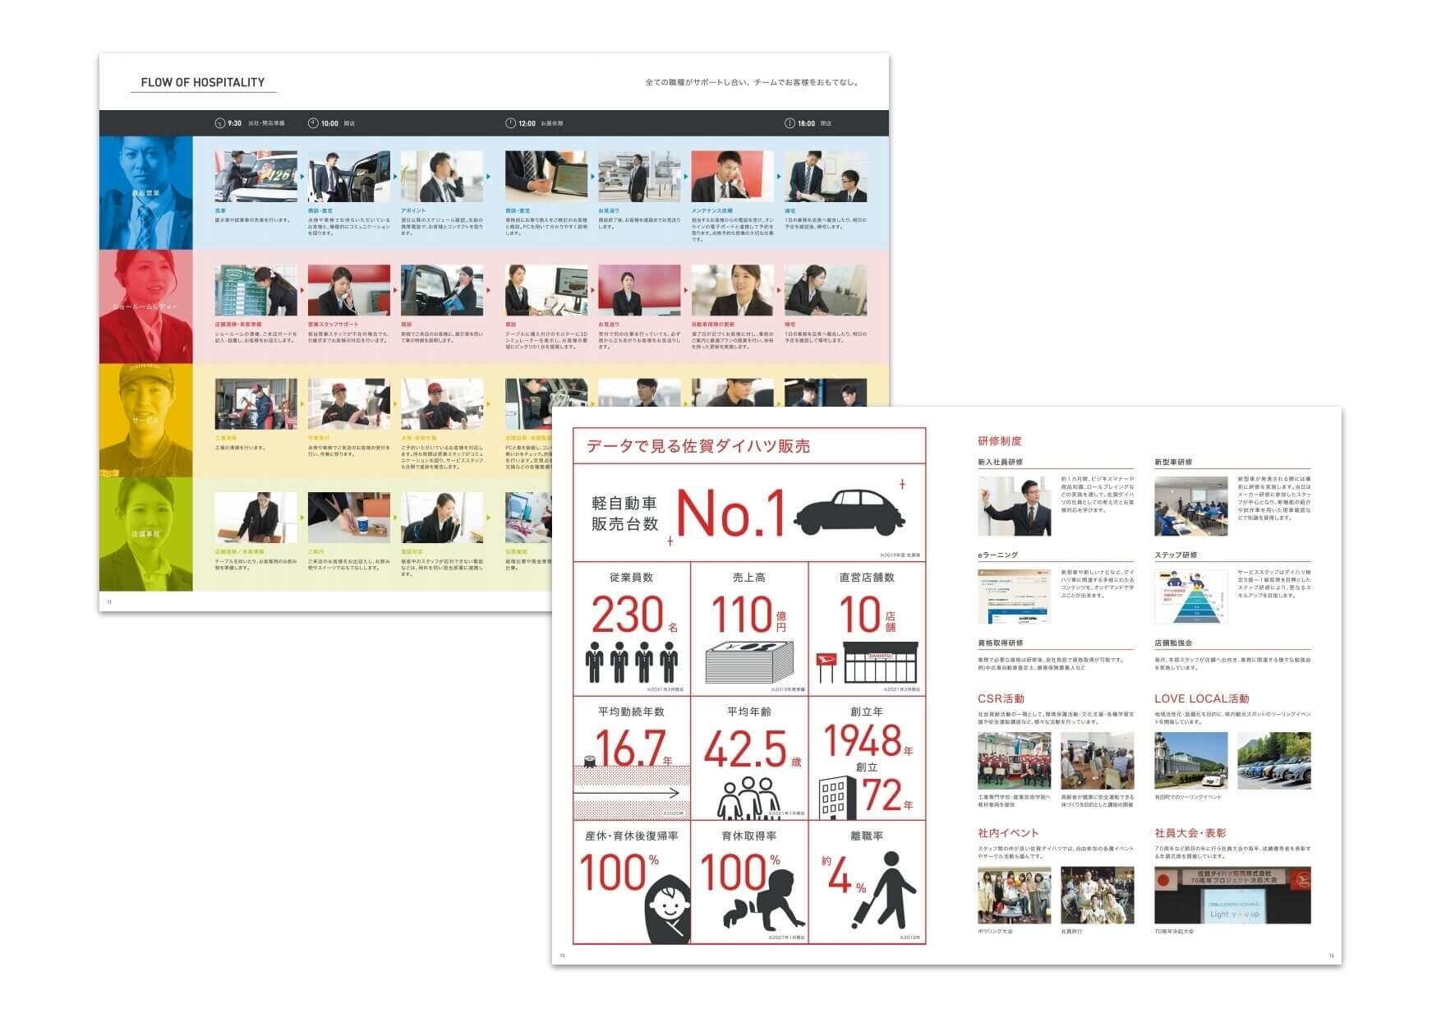Image resolution: width=1441 pixels, height=1018 pixels.
Task: Click the 資格取得研修 heading
Action: 1000,643
